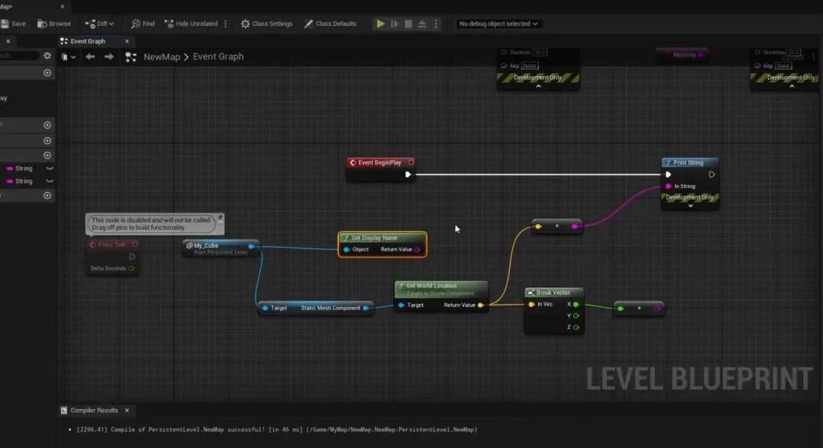Screen dimensions: 823x448
Task: Select the Print String node title
Action: pos(688,162)
